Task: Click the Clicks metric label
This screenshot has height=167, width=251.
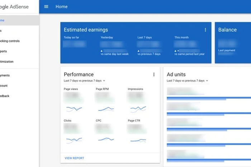Action: coord(67,121)
